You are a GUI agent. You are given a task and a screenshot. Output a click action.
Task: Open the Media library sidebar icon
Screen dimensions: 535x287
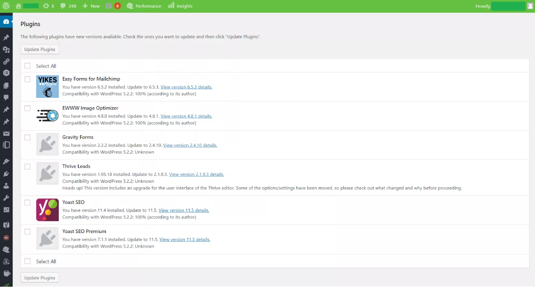click(x=6, y=50)
